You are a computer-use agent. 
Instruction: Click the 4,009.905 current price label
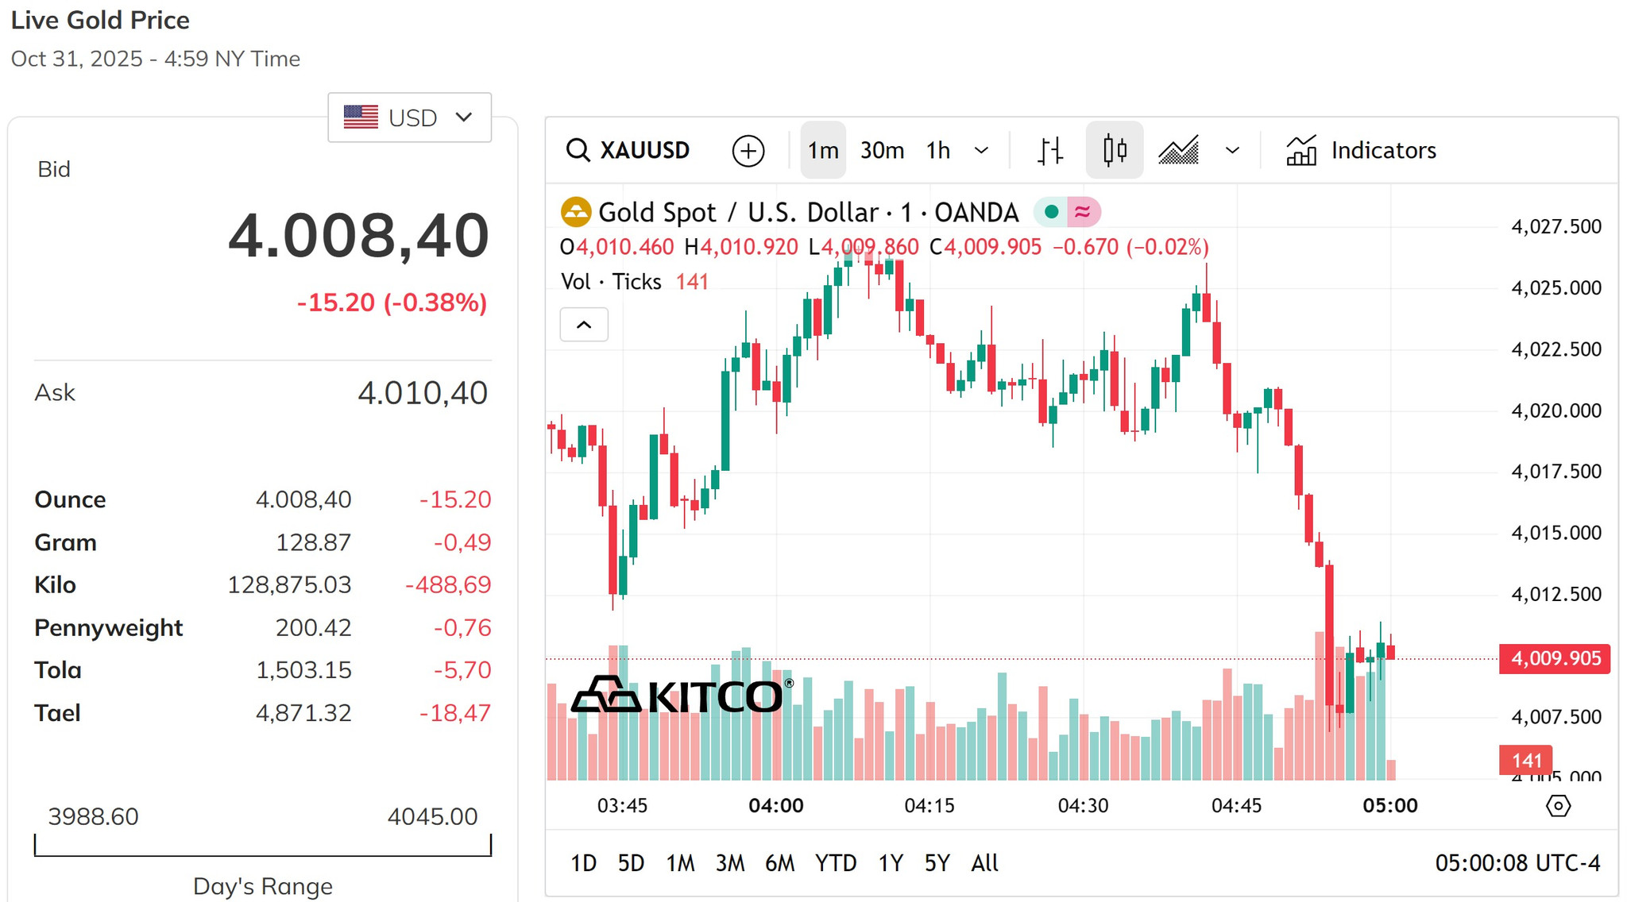pos(1555,658)
